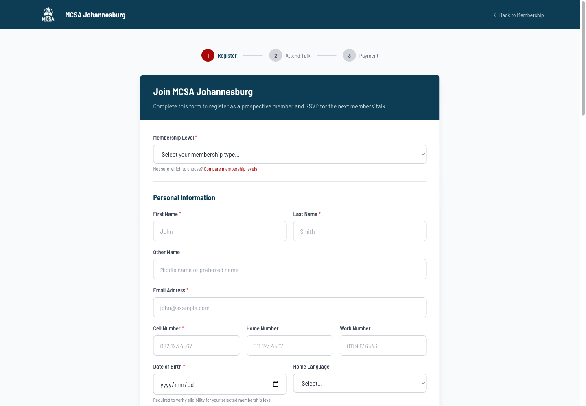Screen dimensions: 586x406
Task: Open Compare membership levels link
Action: point(230,169)
